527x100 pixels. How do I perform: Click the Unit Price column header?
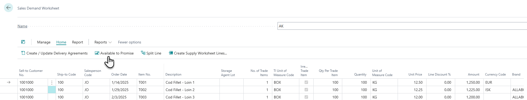click(415, 74)
